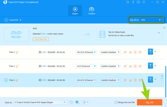Show Title 4 media info icon

point(135,66)
